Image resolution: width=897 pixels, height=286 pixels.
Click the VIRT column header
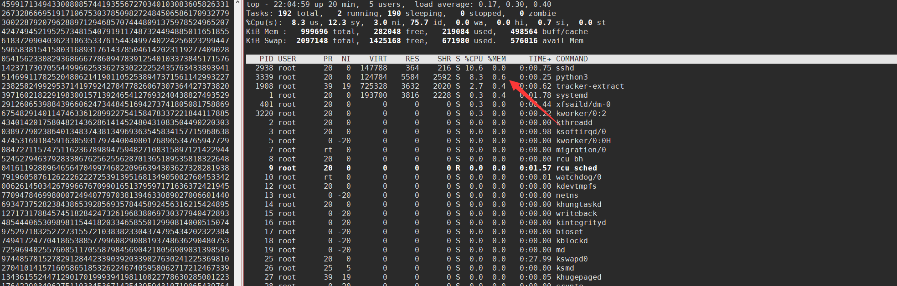[378, 59]
